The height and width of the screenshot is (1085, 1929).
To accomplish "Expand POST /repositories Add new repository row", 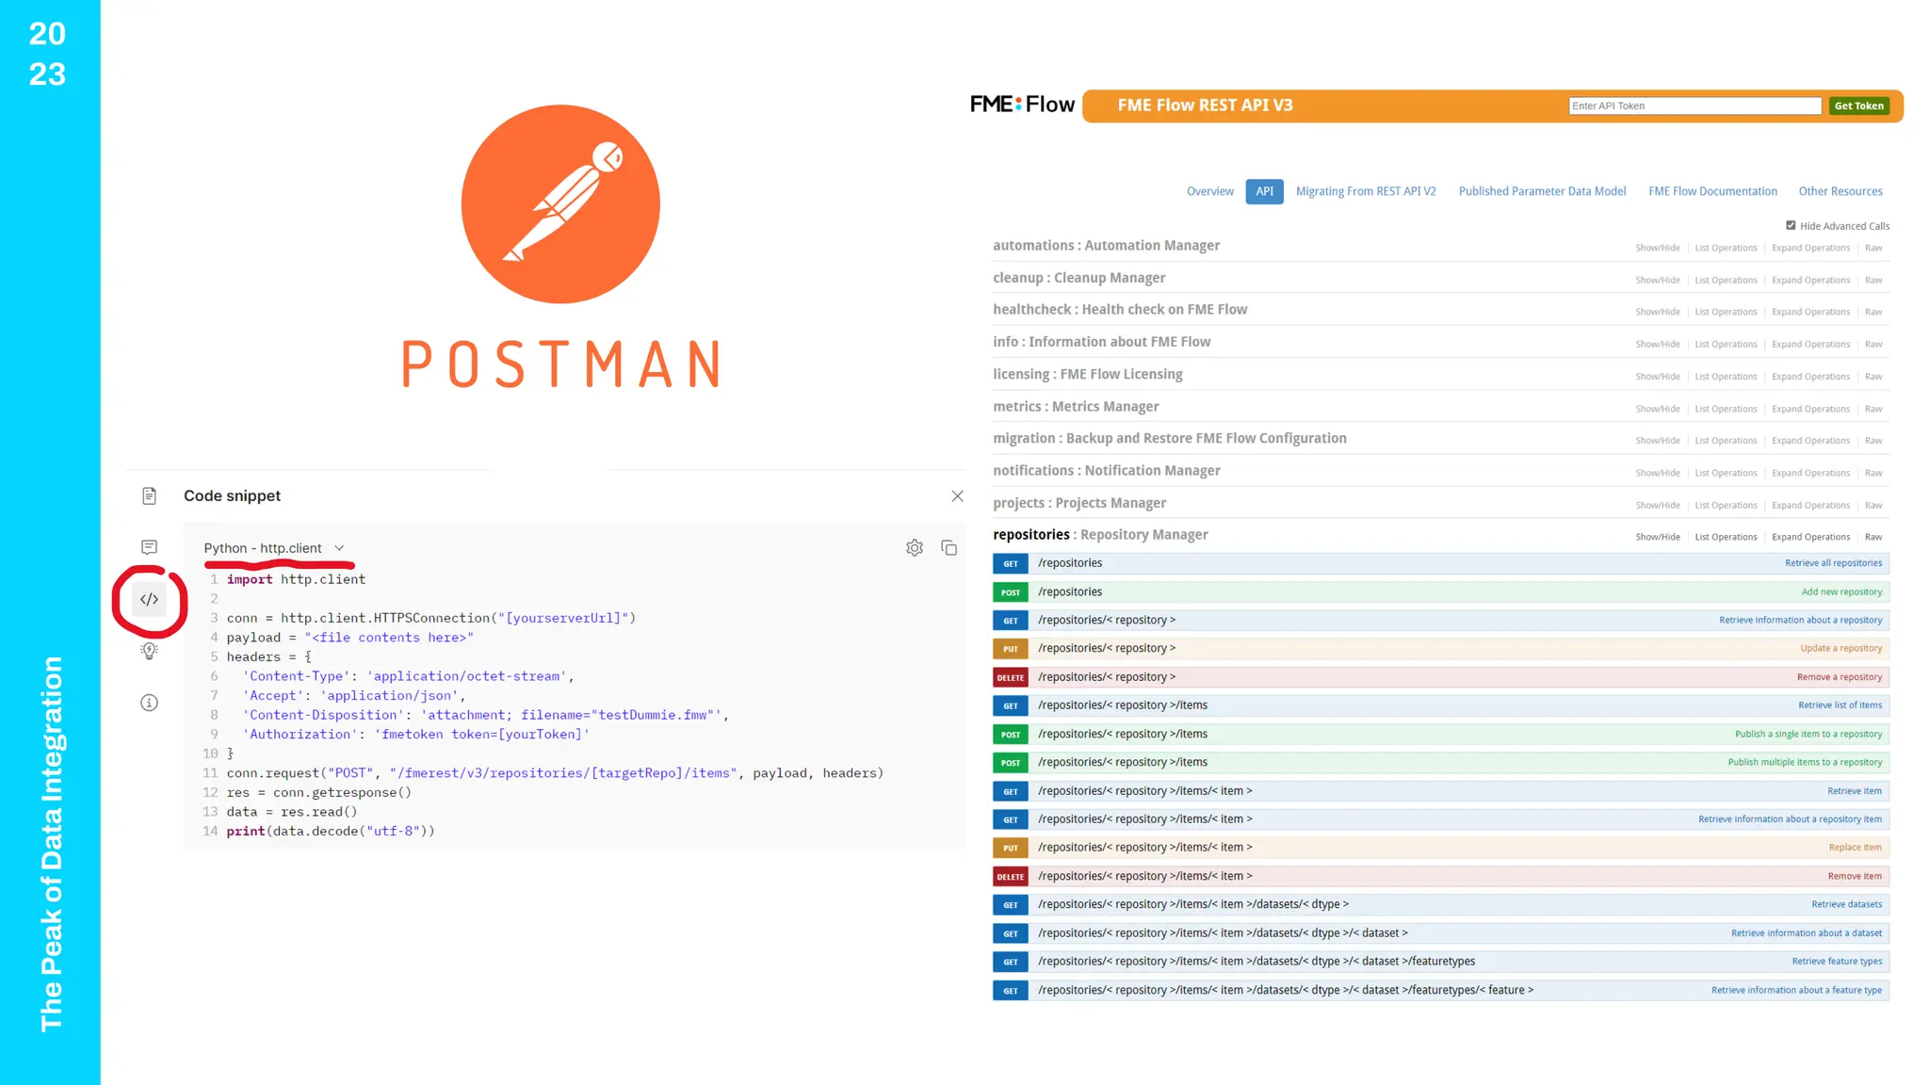I will (1070, 591).
